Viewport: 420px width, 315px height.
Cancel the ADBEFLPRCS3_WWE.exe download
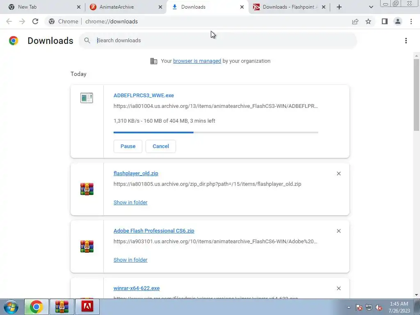pyautogui.click(x=161, y=146)
